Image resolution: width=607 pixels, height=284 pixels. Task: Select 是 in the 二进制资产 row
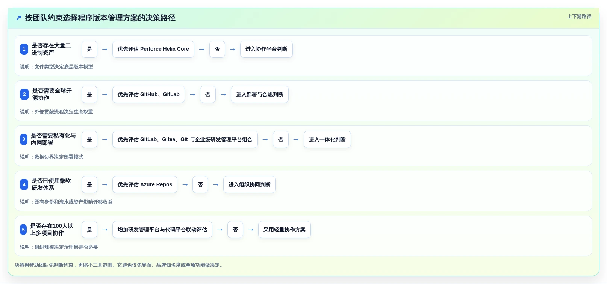(89, 49)
